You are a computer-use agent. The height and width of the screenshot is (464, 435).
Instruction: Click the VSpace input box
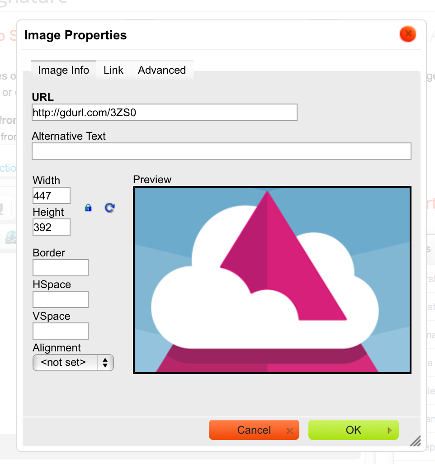coord(61,331)
